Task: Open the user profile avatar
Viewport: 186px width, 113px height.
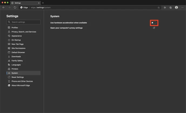Action: click(x=176, y=8)
